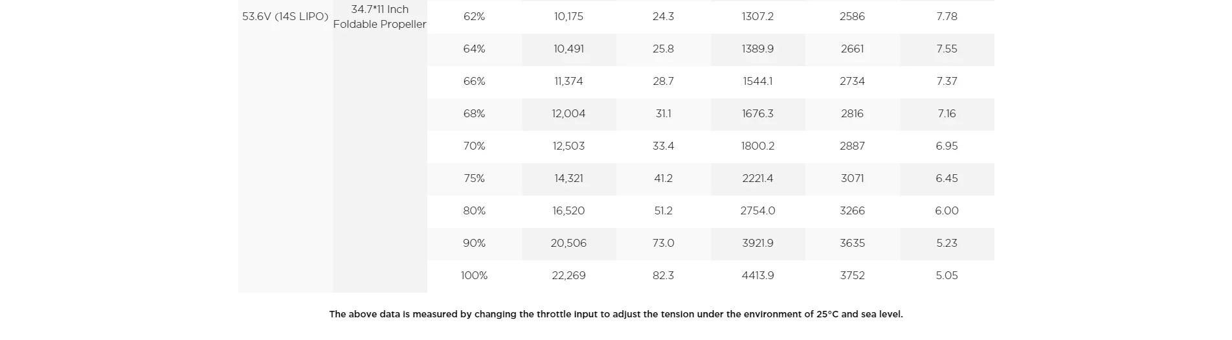Click the measurement conditions footnote text
The height and width of the screenshot is (340, 1232).
[616, 315]
